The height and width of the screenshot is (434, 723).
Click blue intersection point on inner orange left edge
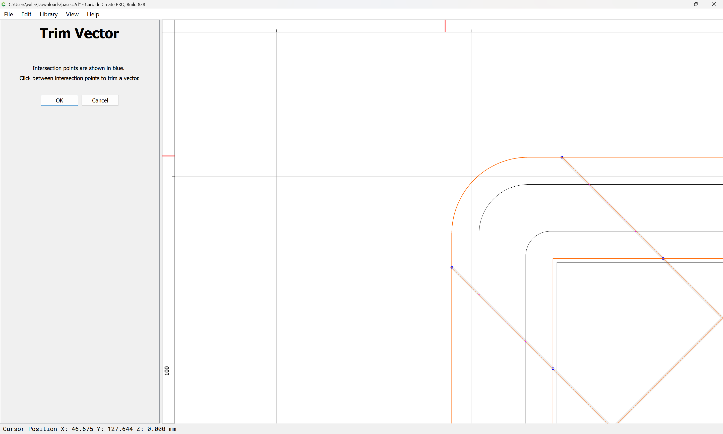point(553,368)
